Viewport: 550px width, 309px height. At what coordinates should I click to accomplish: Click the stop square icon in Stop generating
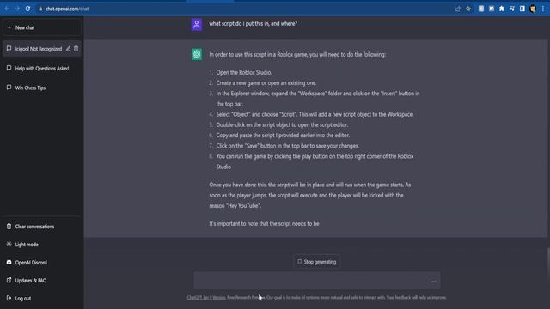(x=299, y=261)
